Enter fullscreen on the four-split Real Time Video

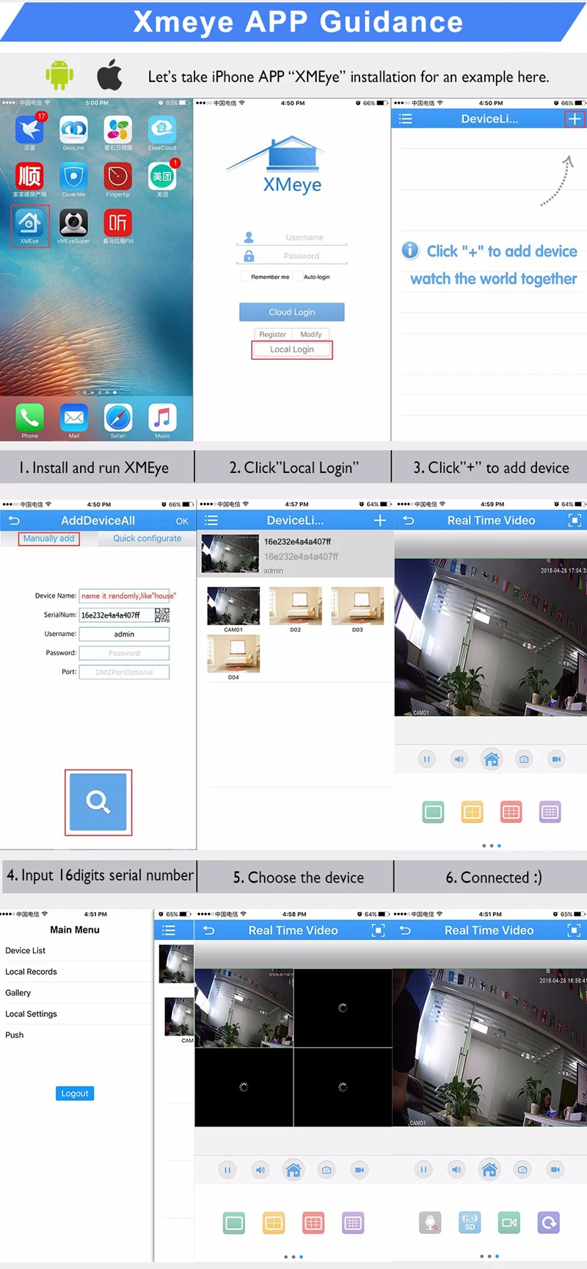coord(379,930)
